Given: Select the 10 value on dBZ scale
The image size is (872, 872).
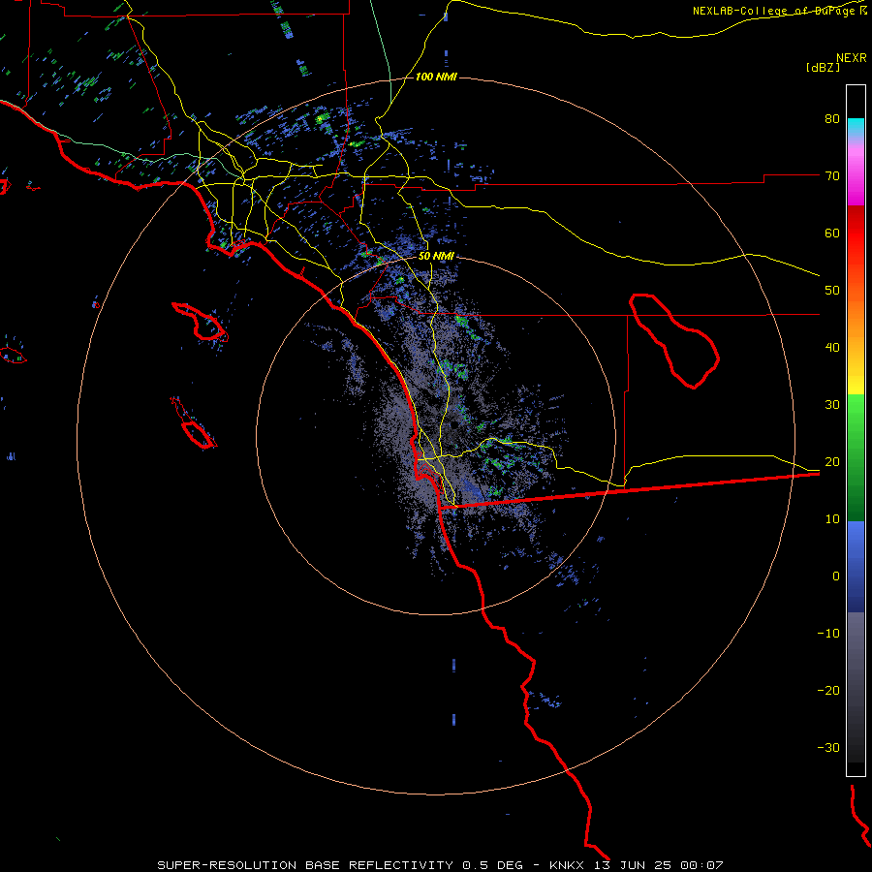Looking at the screenshot, I should point(832,520).
